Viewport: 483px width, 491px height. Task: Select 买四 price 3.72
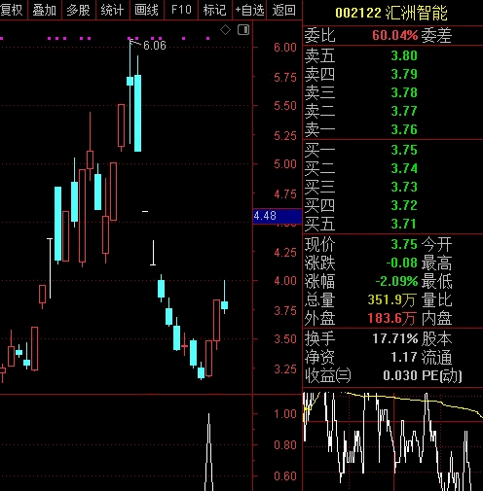tap(404, 205)
